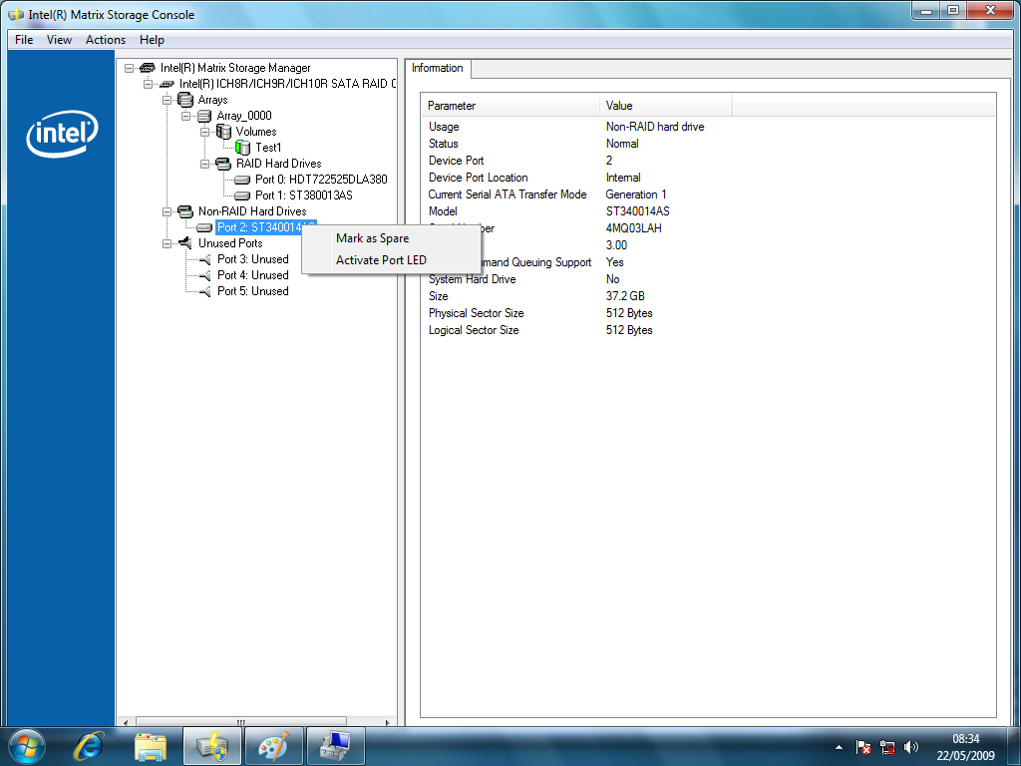Click the Test1 volume icon
This screenshot has width=1021, height=766.
point(242,148)
